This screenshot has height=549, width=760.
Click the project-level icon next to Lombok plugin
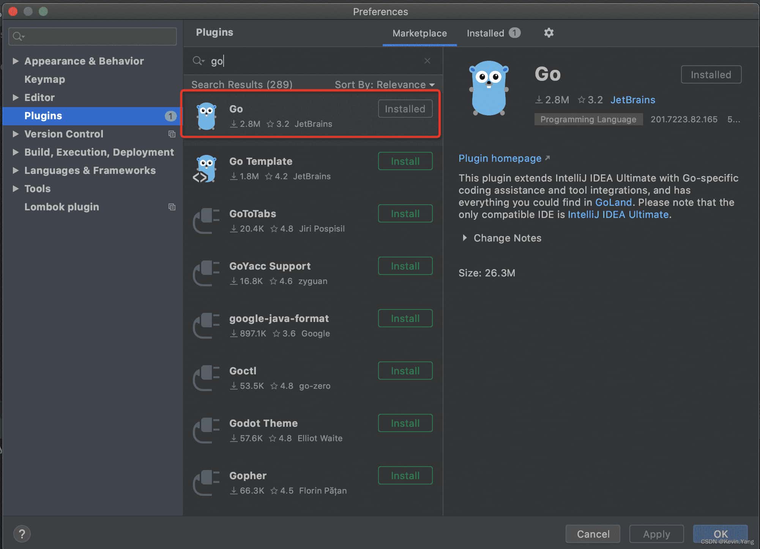pos(172,207)
